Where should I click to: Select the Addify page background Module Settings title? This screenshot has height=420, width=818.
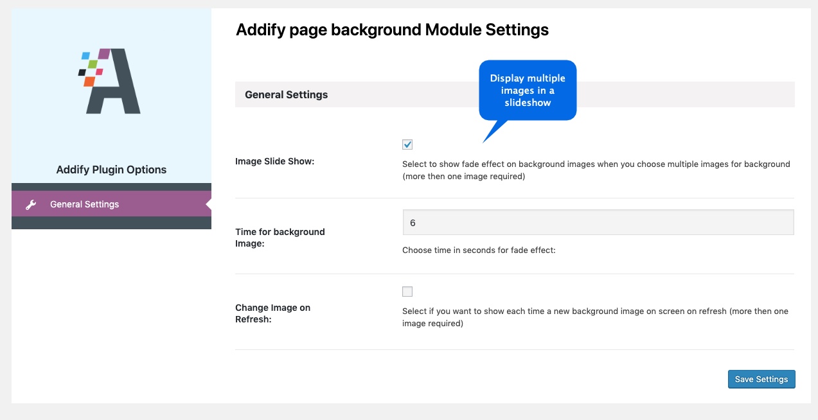(x=392, y=30)
